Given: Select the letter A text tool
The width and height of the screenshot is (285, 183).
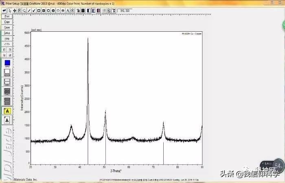Looking at the screenshot, I should pos(68,11).
